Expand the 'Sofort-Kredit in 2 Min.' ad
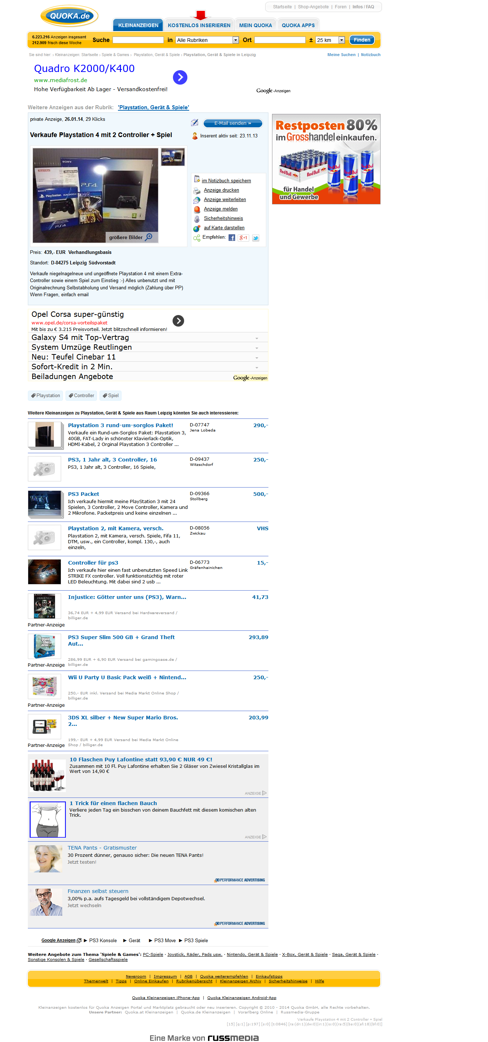The image size is (488, 1042). [x=256, y=367]
